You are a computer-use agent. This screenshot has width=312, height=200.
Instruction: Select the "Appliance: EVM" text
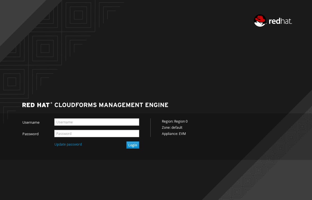[x=174, y=134]
